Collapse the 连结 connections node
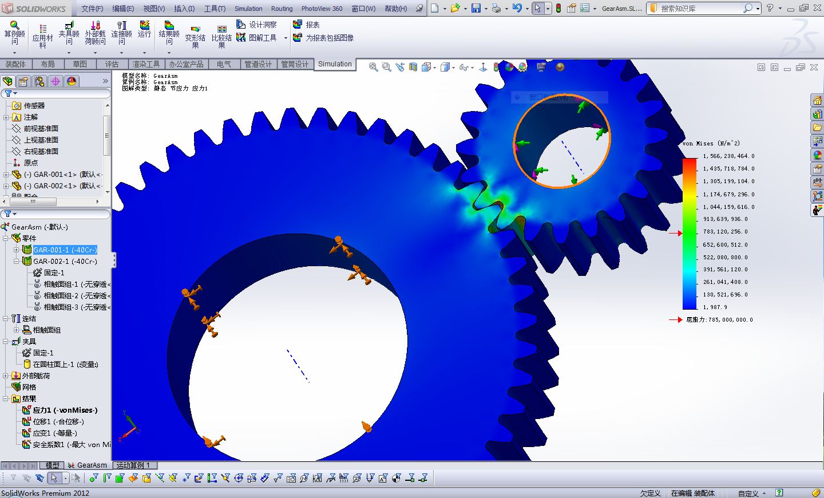Image resolution: width=824 pixels, height=498 pixels. point(6,318)
